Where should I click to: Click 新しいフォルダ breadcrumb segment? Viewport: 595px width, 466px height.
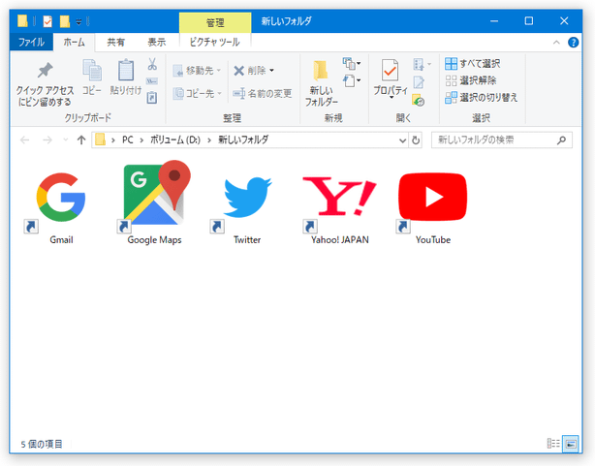pos(243,140)
